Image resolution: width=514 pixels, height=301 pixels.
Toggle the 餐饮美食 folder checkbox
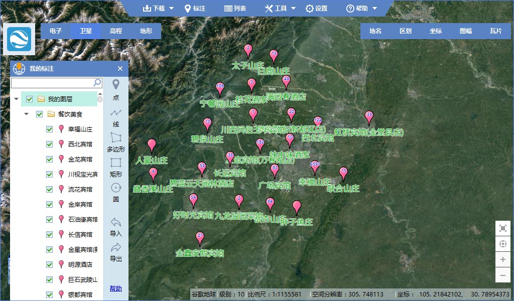pos(40,114)
